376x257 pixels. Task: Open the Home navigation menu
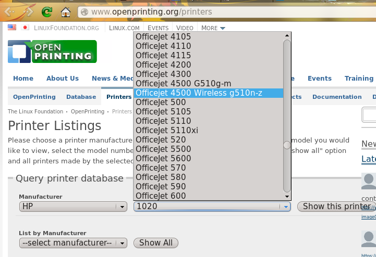[23, 78]
